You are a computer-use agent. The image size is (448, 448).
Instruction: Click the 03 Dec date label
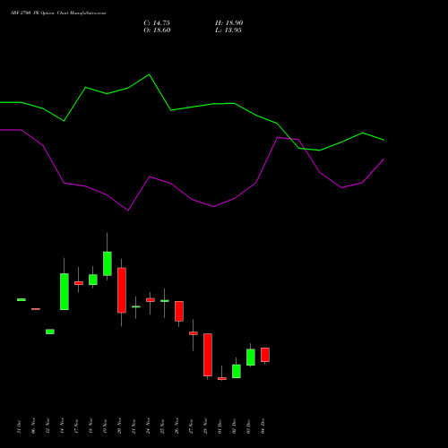coord(248,426)
